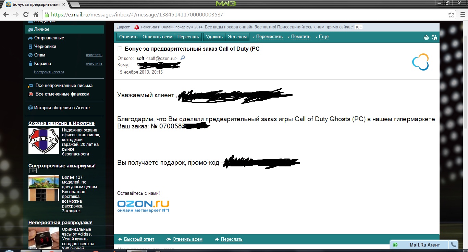This screenshot has width=468, height=252.
Task: Expand the Переместить dropdown
Action: (268, 37)
